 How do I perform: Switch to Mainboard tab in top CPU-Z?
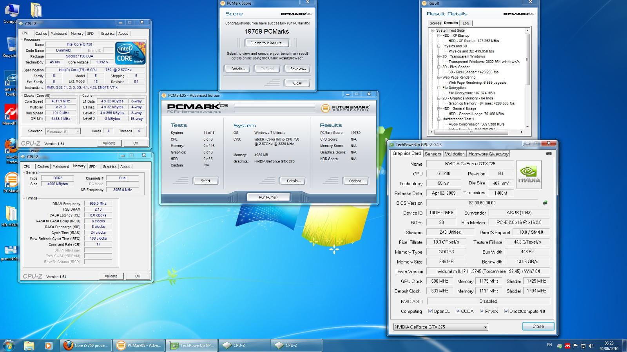click(59, 34)
